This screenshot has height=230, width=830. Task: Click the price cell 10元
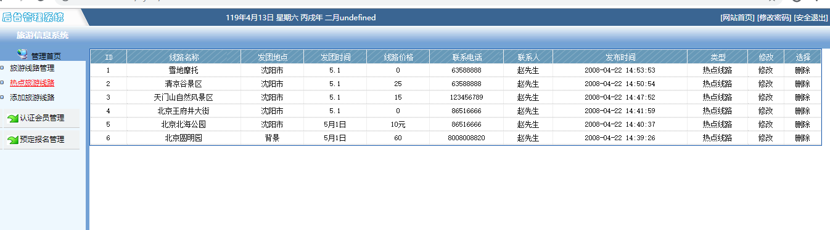[x=398, y=124]
